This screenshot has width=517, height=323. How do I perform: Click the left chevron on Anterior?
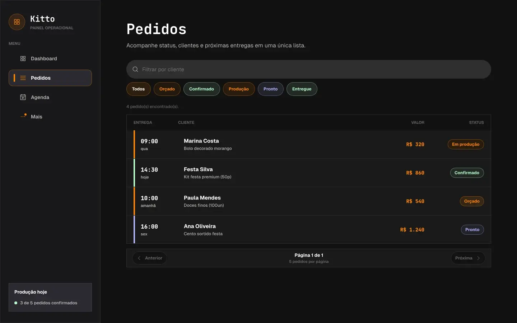[139, 258]
